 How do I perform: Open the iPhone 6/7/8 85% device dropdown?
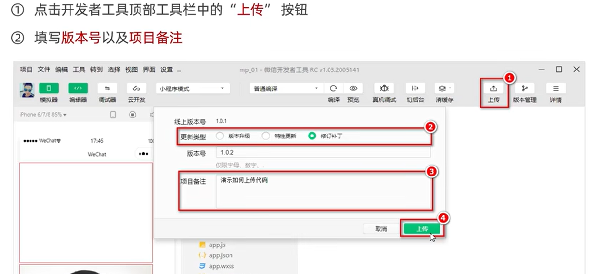[43, 115]
